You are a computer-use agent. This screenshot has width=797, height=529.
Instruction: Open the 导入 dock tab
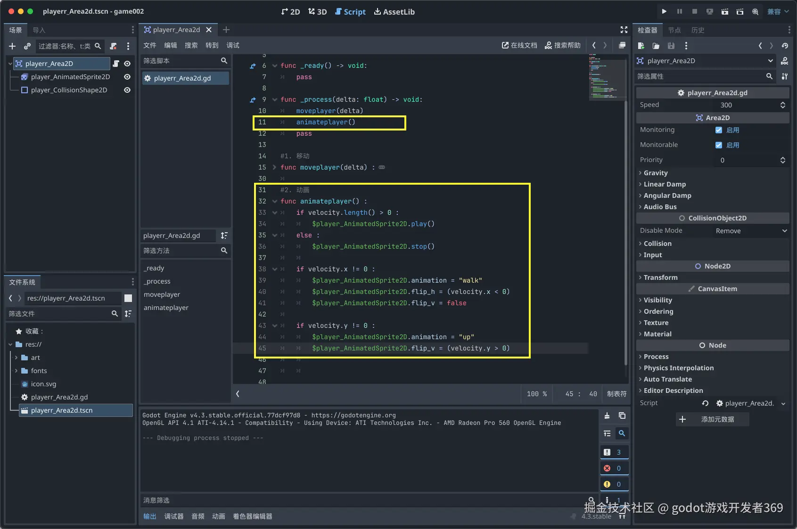tap(39, 30)
